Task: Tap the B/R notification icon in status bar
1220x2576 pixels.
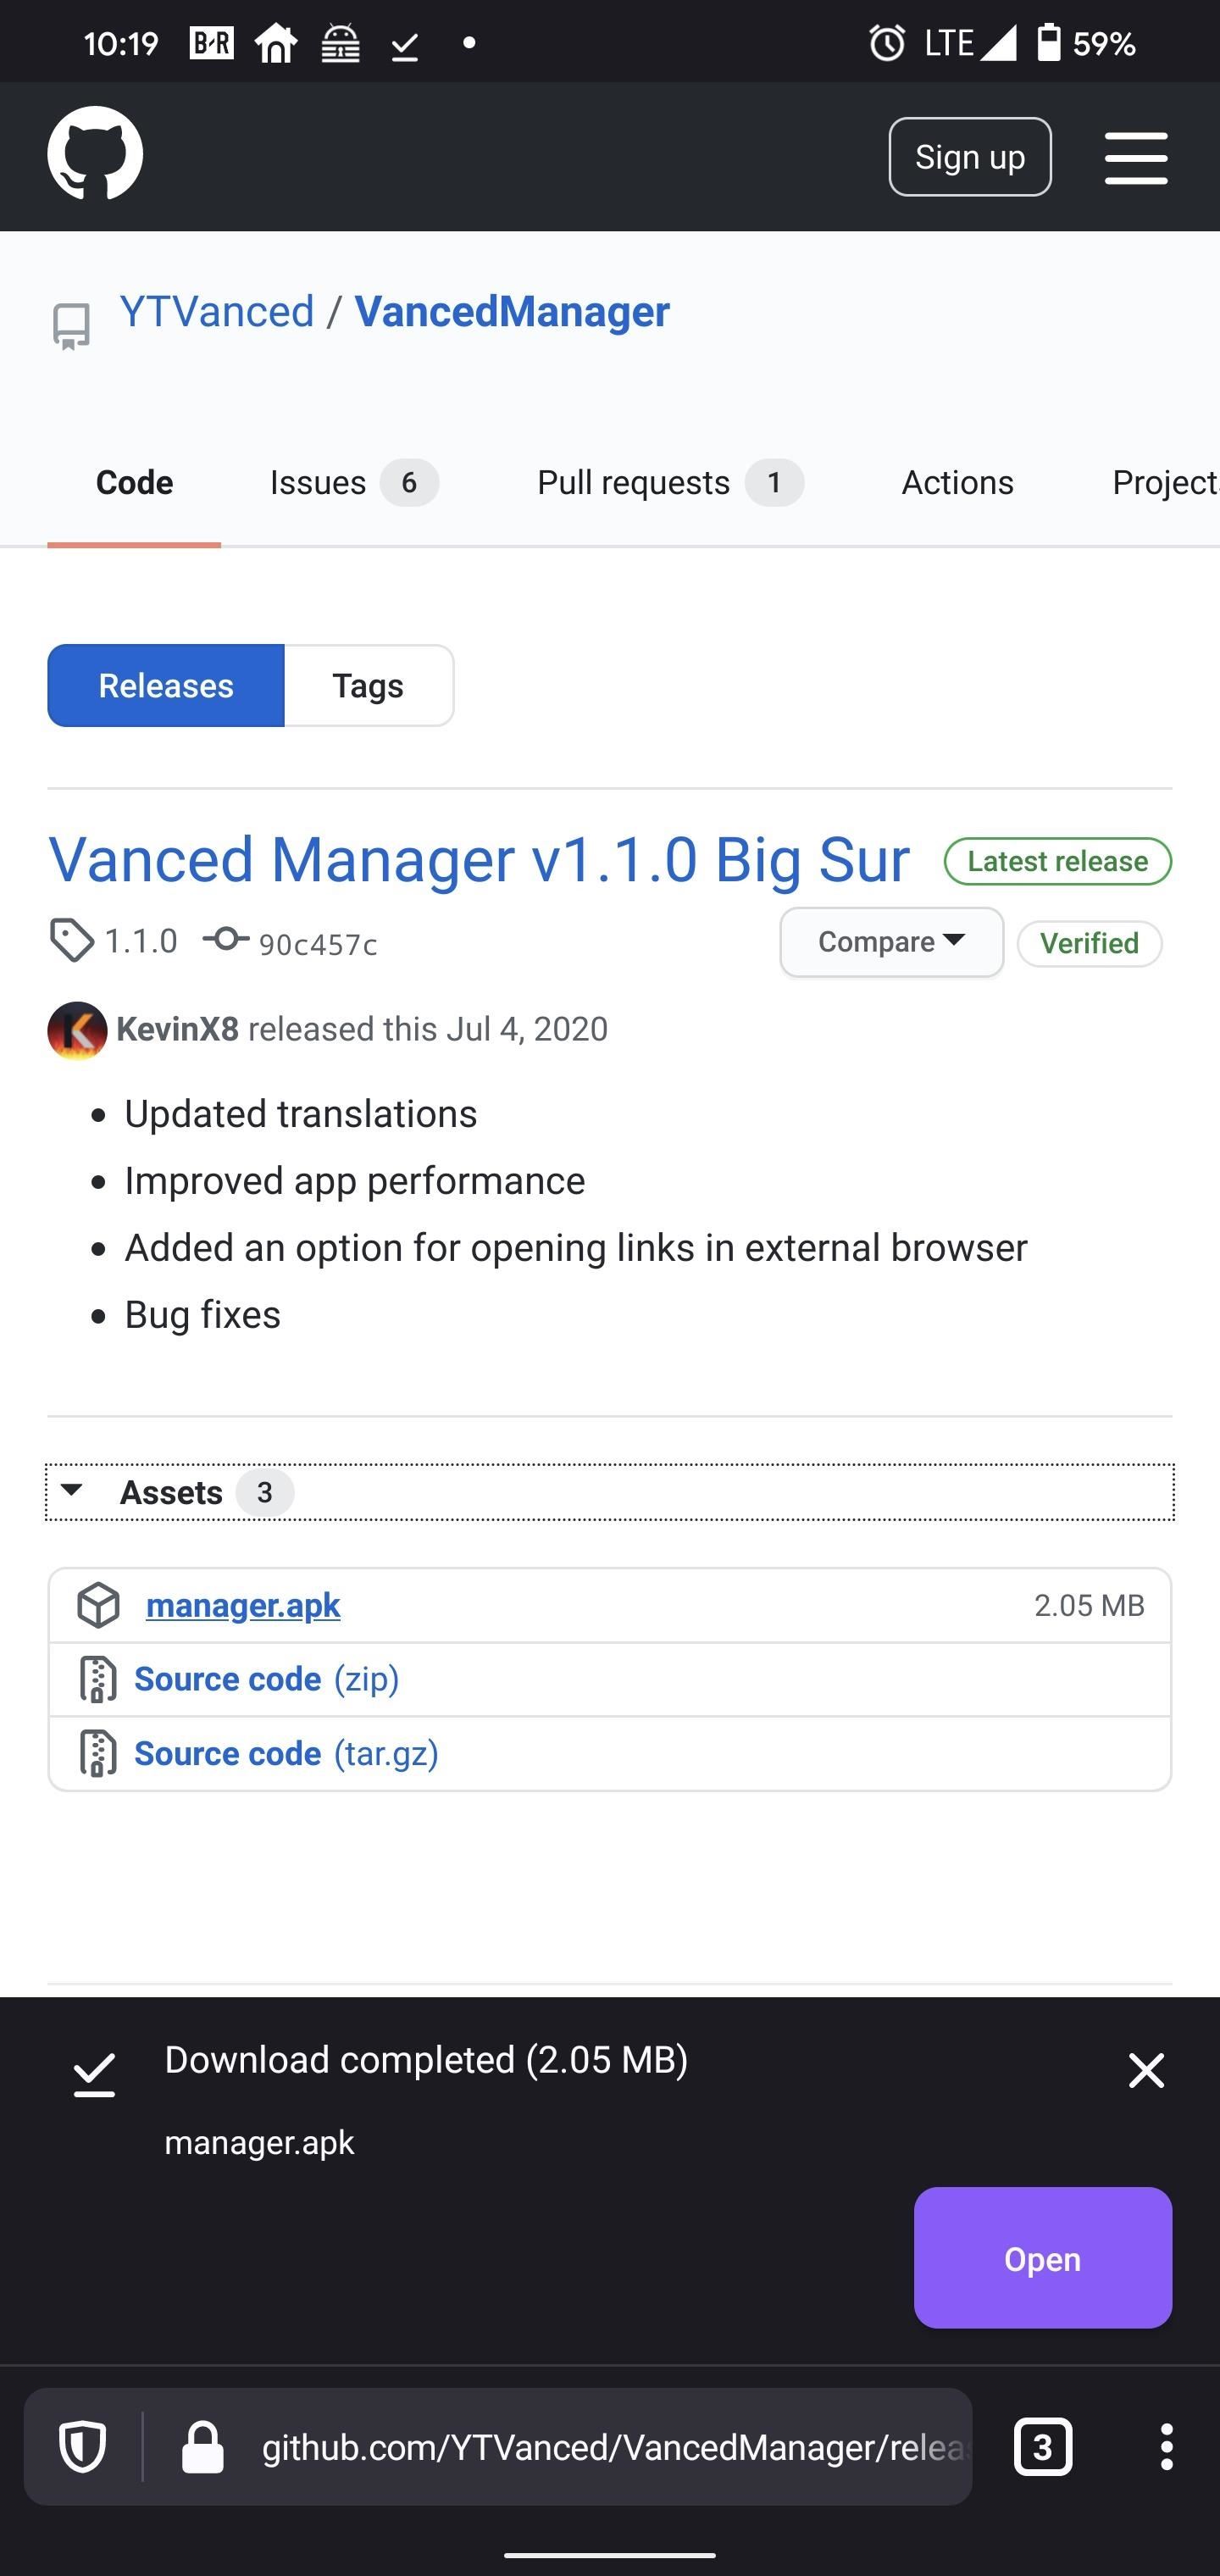Action: [x=212, y=43]
